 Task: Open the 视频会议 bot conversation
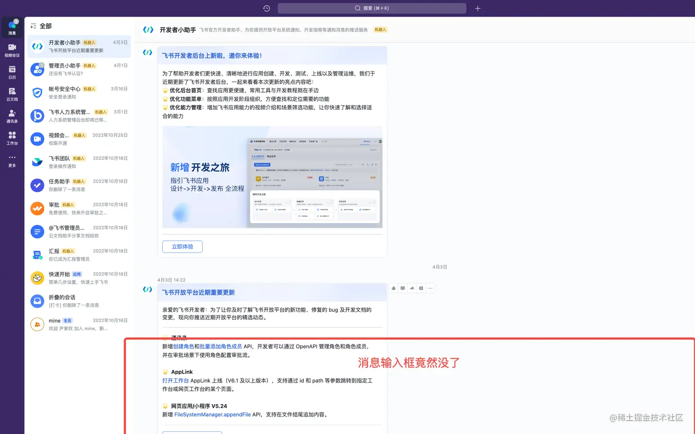tap(79, 139)
